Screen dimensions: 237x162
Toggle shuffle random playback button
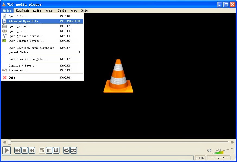(74, 150)
